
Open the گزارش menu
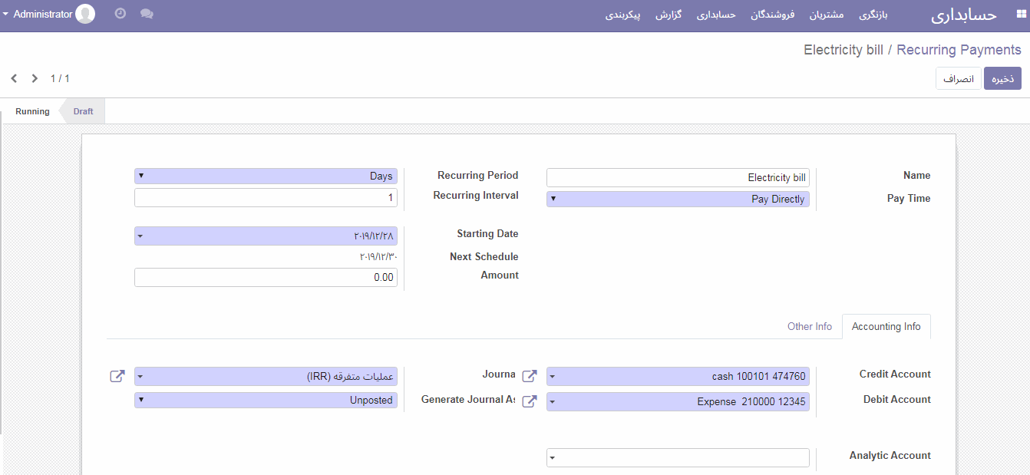[x=669, y=15]
